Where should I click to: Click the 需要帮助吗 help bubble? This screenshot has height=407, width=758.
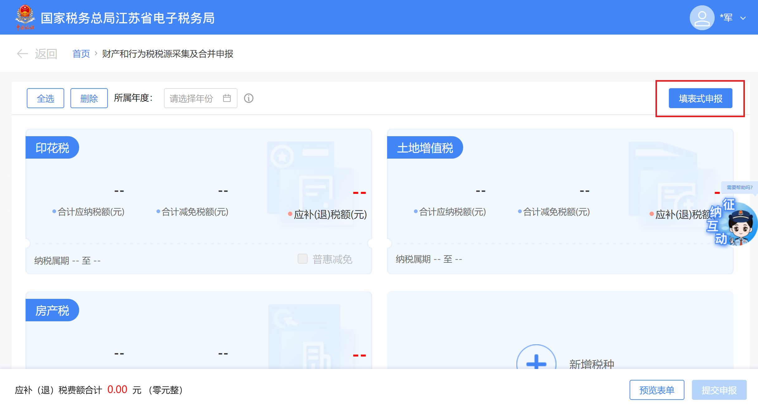click(x=739, y=187)
